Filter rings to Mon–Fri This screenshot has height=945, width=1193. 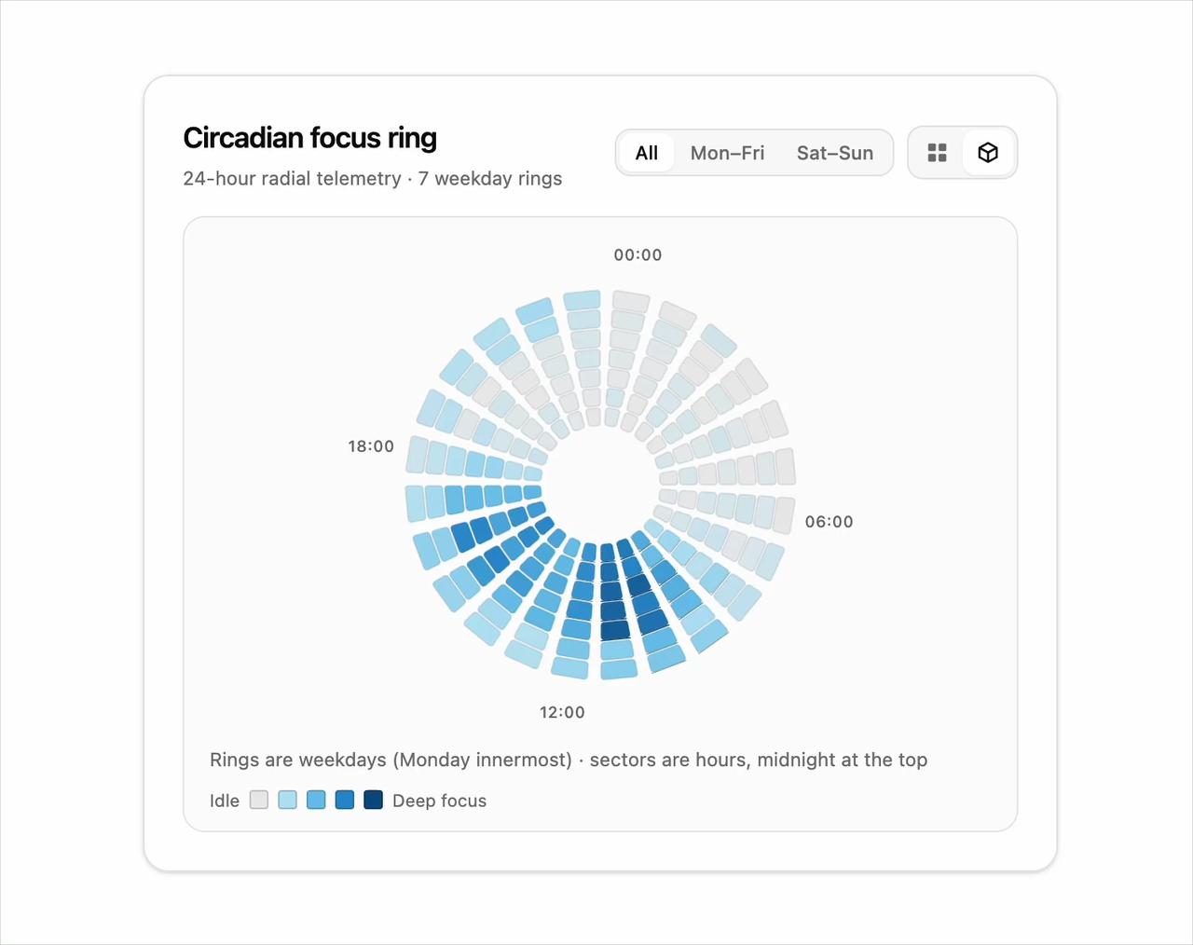(x=727, y=153)
